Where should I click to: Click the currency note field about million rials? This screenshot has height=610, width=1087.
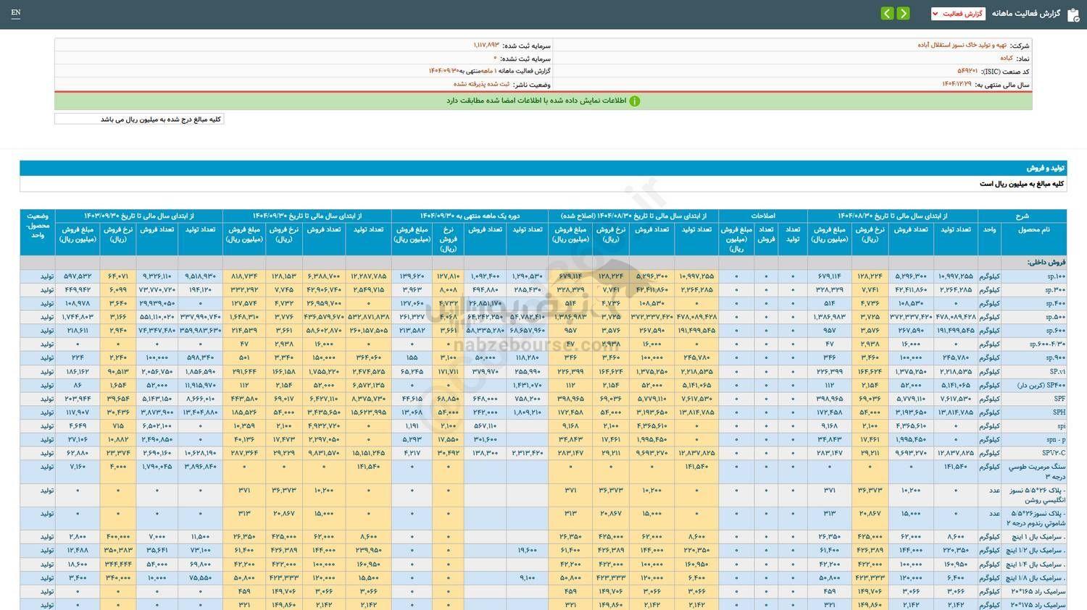(139, 119)
